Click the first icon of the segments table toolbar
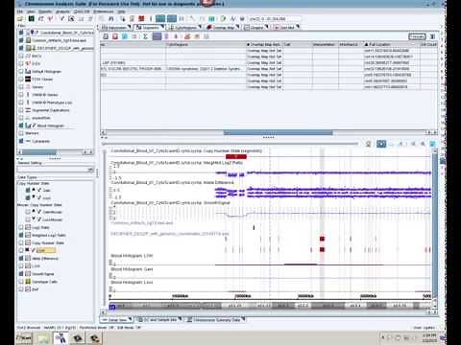 click(x=106, y=36)
